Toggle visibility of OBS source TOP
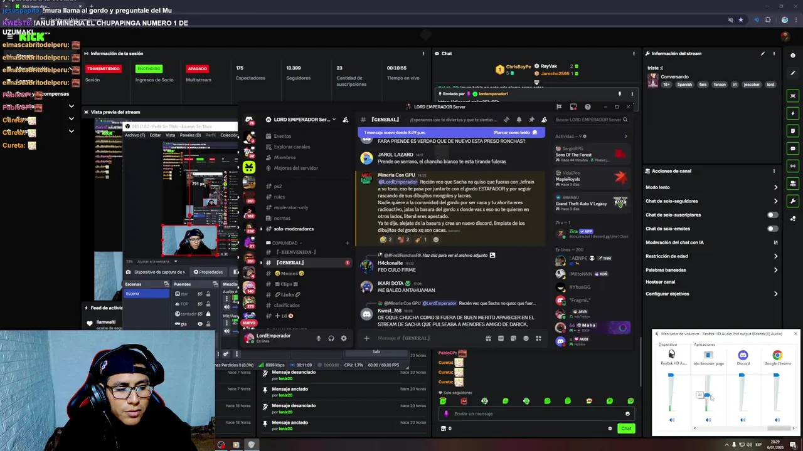The image size is (803, 451). tap(200, 304)
